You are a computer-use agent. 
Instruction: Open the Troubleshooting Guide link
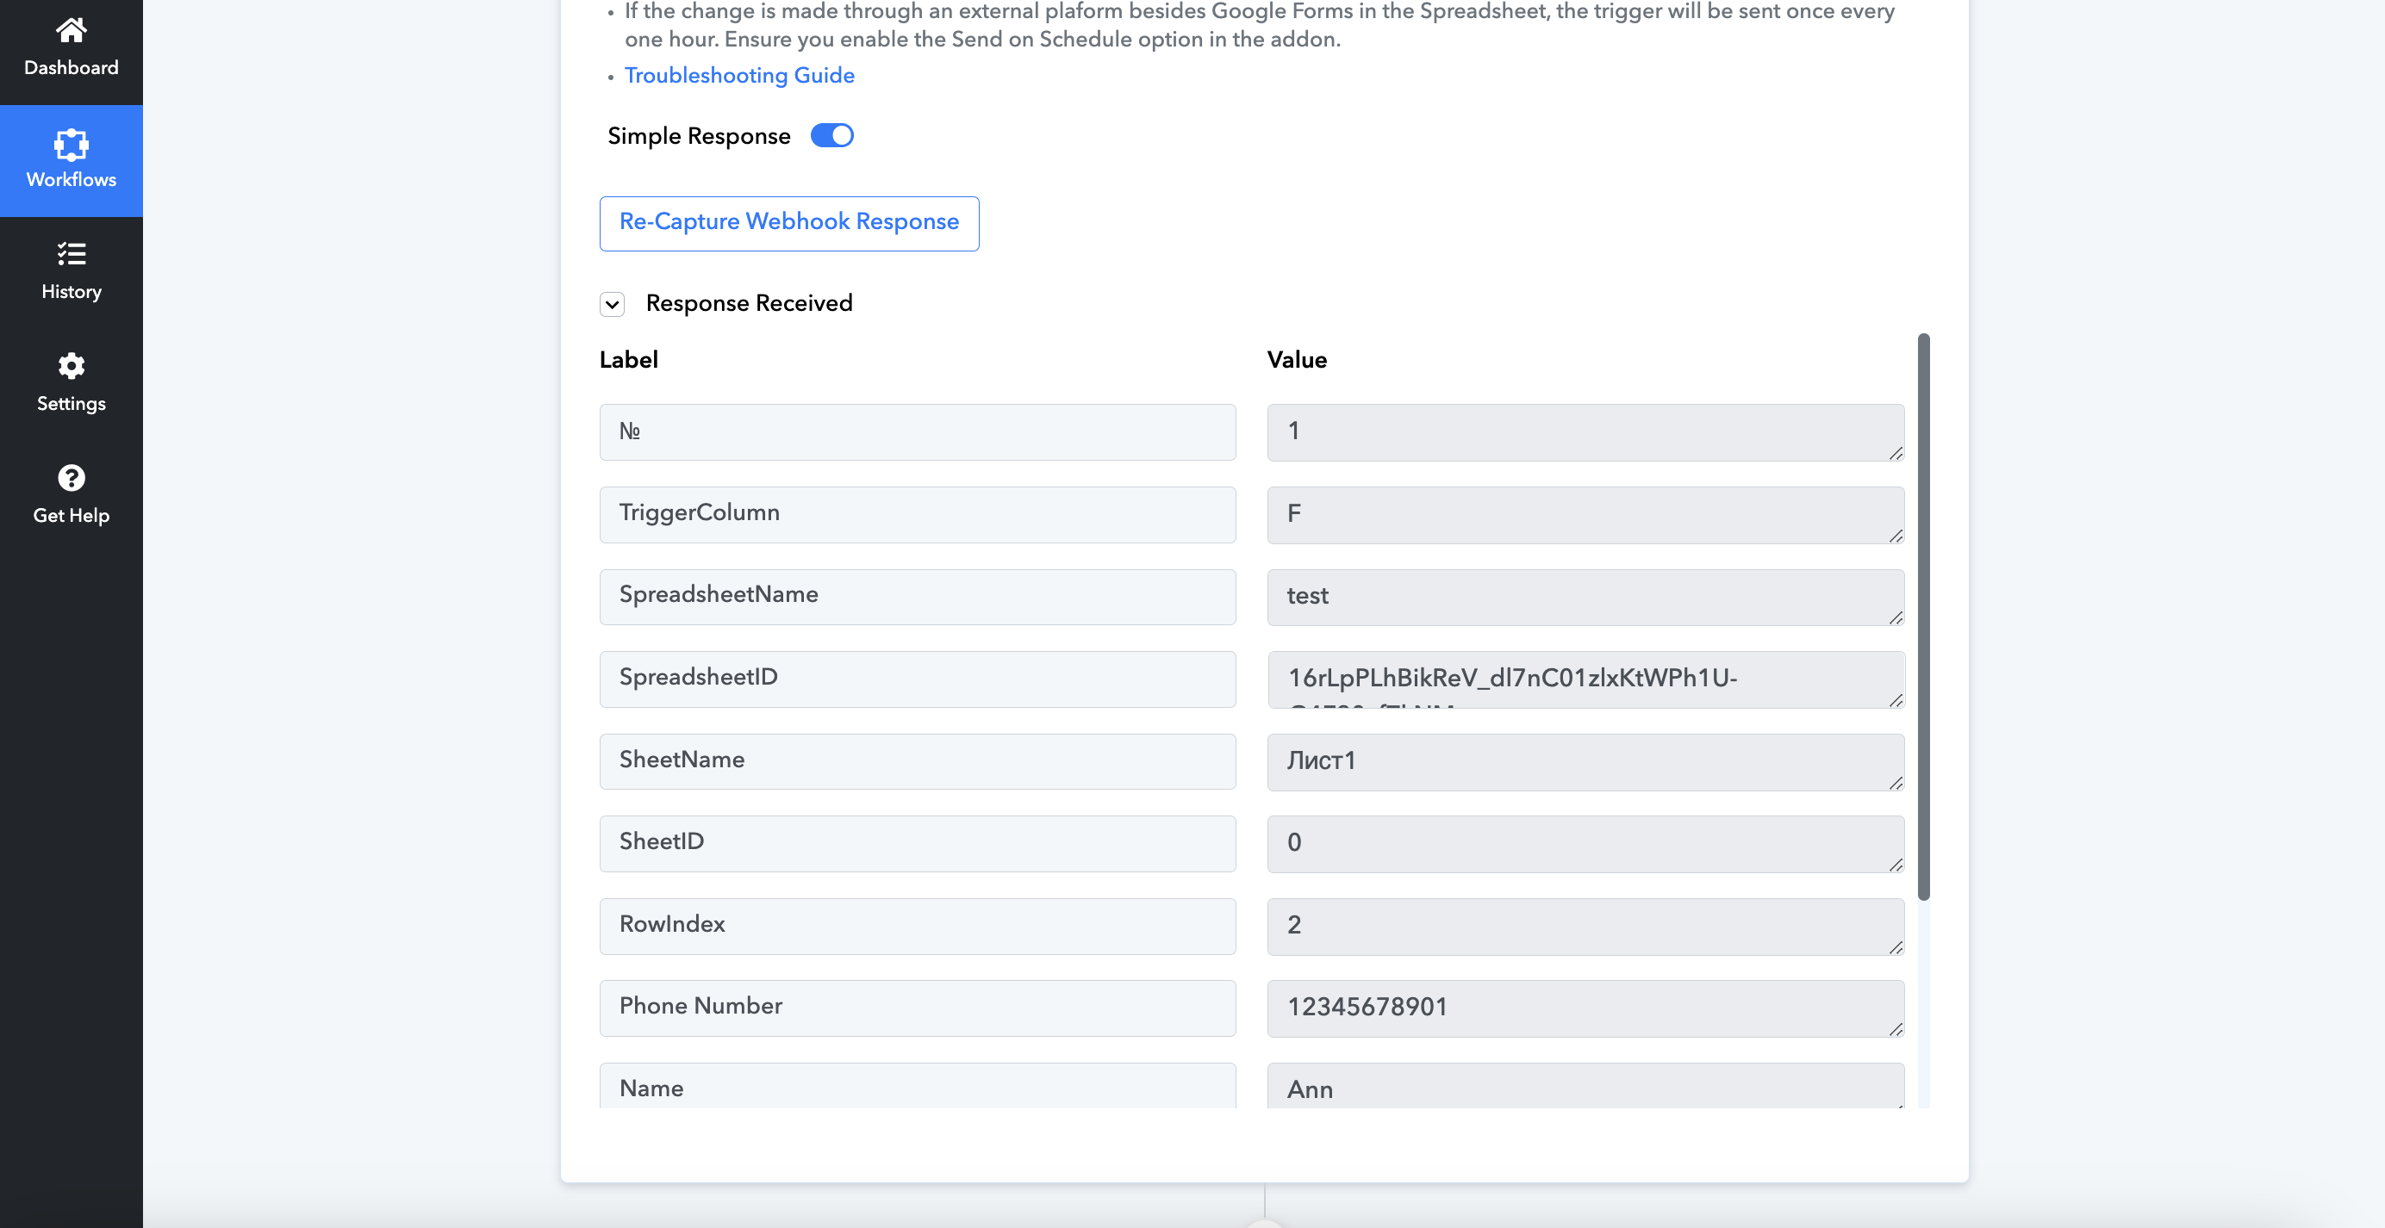pos(738,76)
